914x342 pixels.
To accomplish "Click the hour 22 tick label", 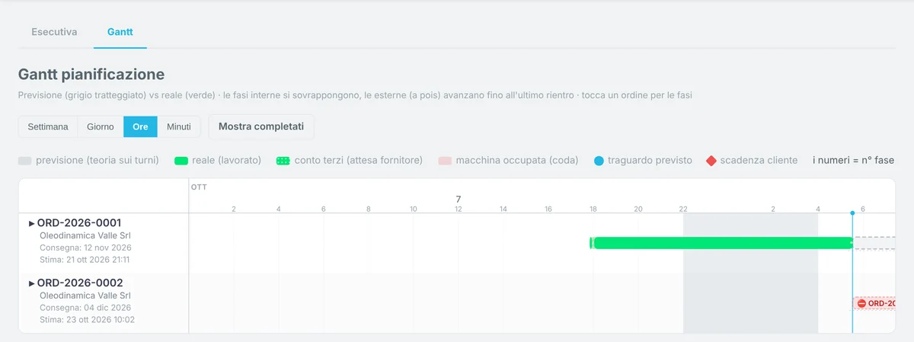I will tap(683, 209).
